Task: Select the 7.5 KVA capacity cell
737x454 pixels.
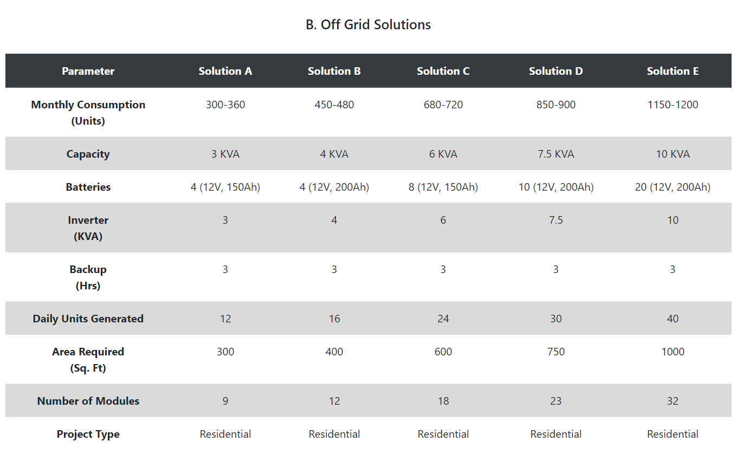Action: click(x=555, y=154)
